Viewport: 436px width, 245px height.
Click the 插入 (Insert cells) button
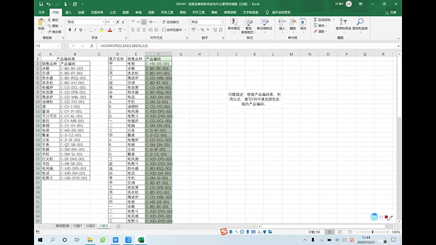[281, 26]
